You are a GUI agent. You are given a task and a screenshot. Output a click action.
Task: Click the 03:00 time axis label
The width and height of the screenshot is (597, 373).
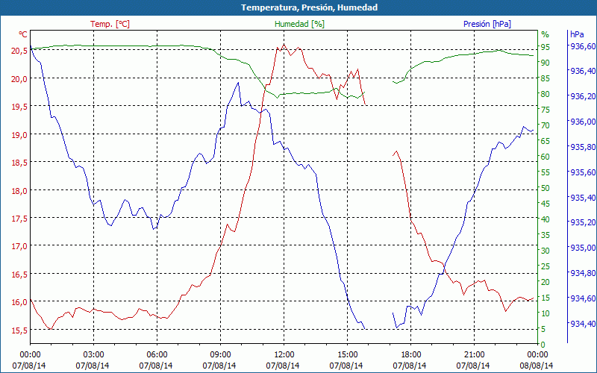tap(93, 355)
